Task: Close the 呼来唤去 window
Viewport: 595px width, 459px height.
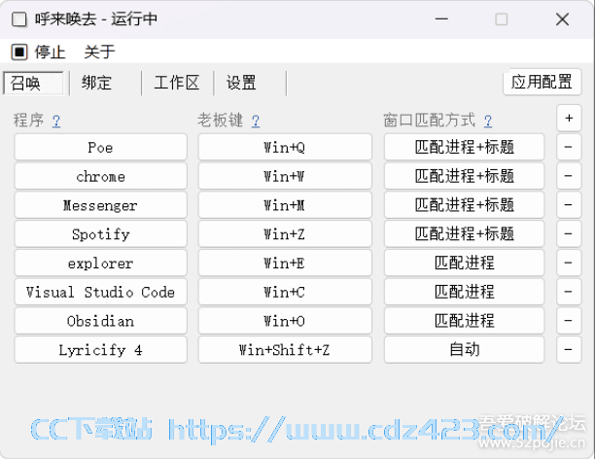Action: coord(562,19)
